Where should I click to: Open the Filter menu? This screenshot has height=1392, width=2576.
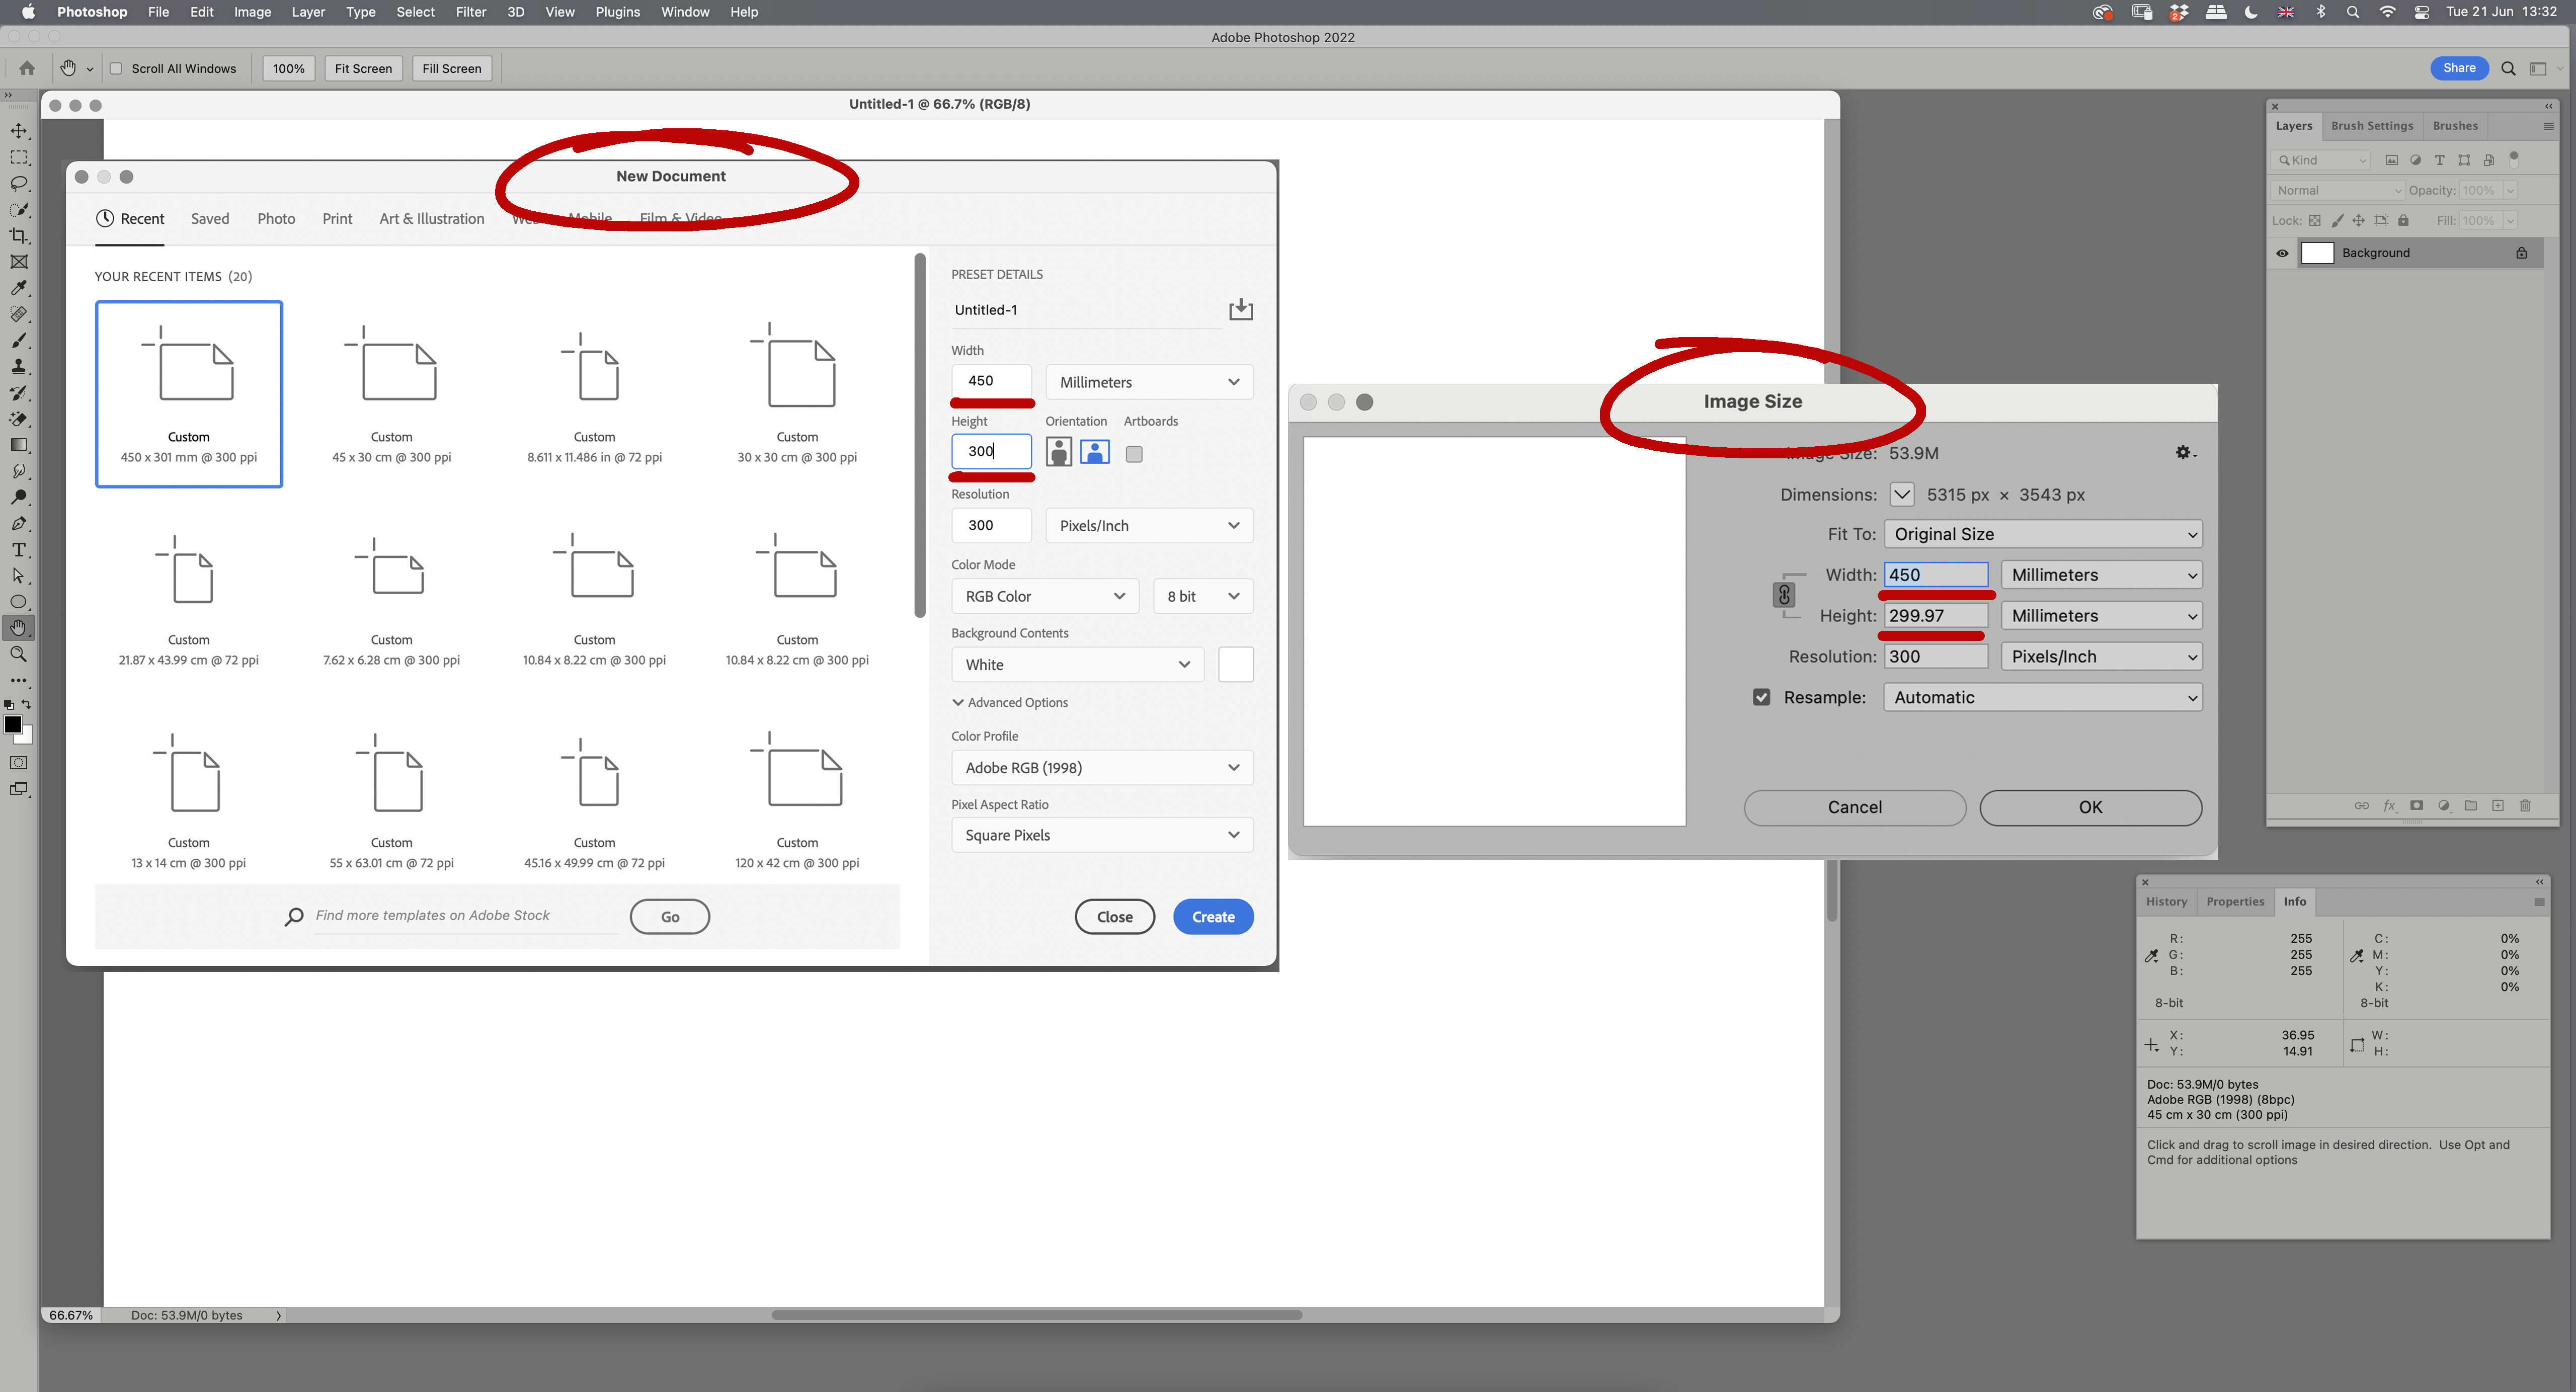coord(470,12)
